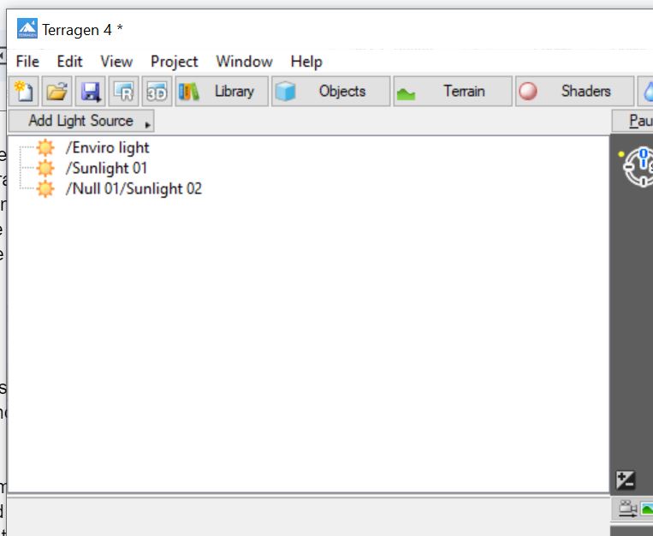Click the camera icon below the preview
This screenshot has width=653, height=536.
coord(627,509)
